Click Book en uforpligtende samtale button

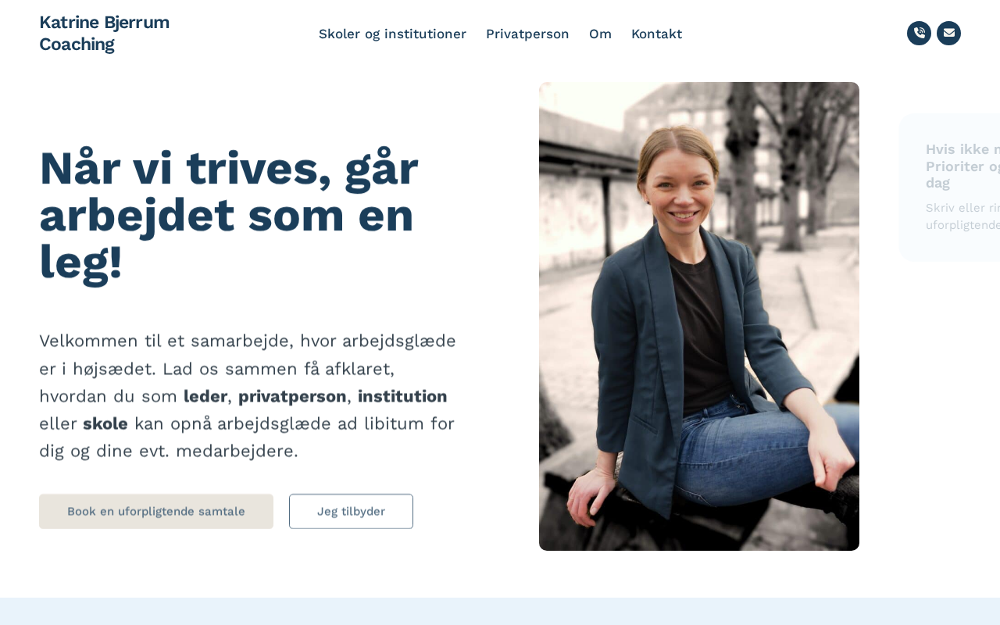[156, 511]
